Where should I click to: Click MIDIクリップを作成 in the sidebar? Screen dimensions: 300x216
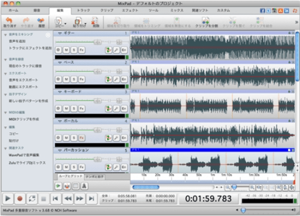(24, 119)
